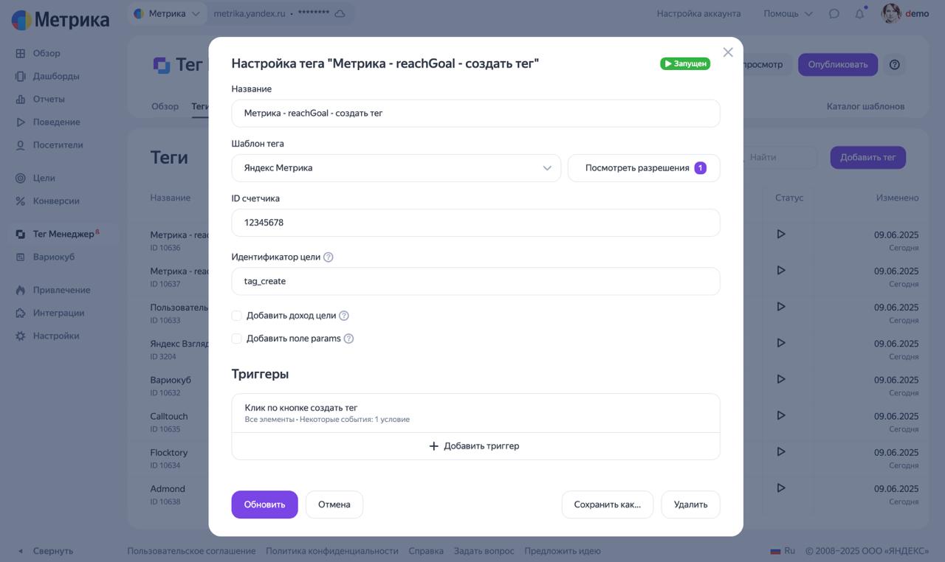Open the Помощь dropdown menu
This screenshot has height=562, width=945.
[x=788, y=13]
